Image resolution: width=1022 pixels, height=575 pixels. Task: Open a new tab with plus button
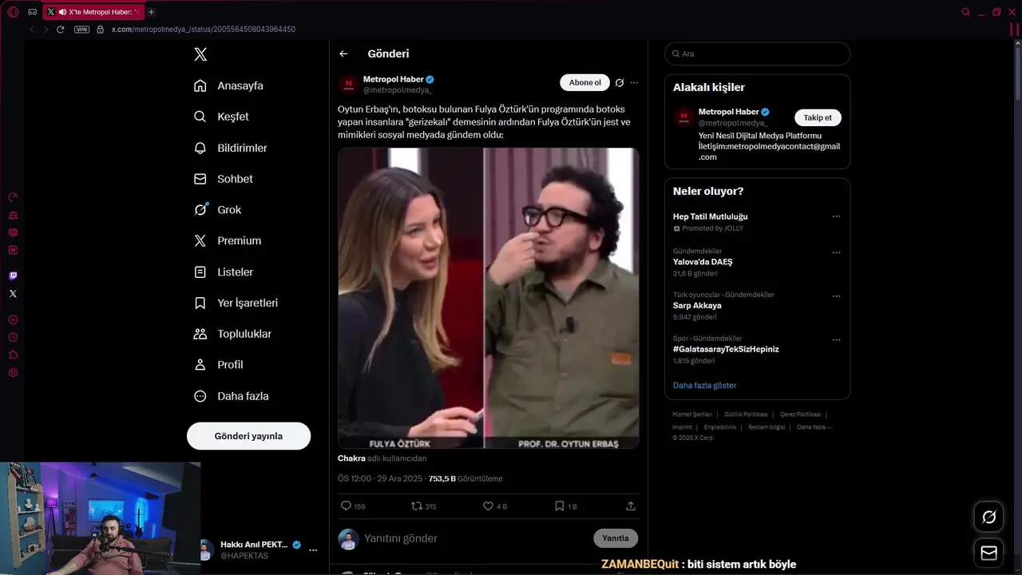(152, 12)
